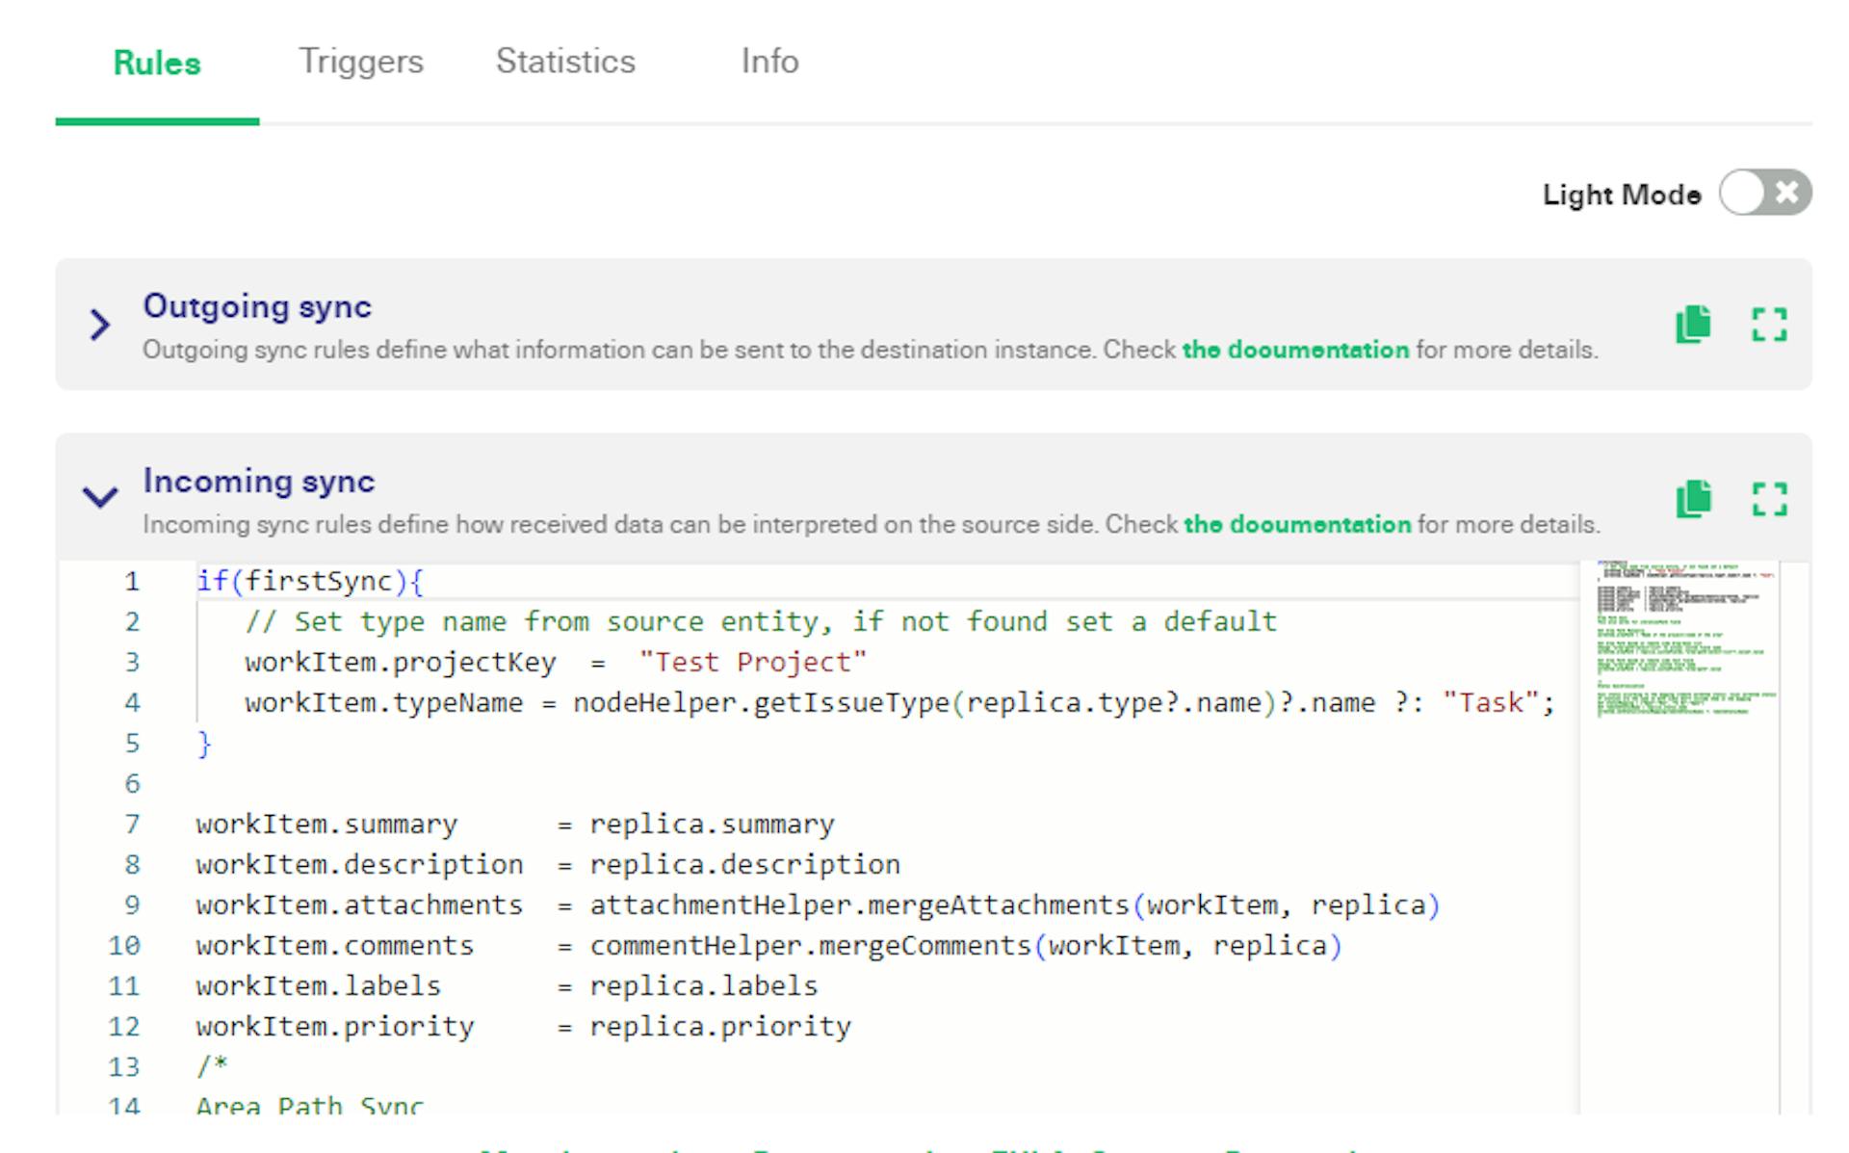Click line 7 workItem.summary assignment

pos(531,824)
